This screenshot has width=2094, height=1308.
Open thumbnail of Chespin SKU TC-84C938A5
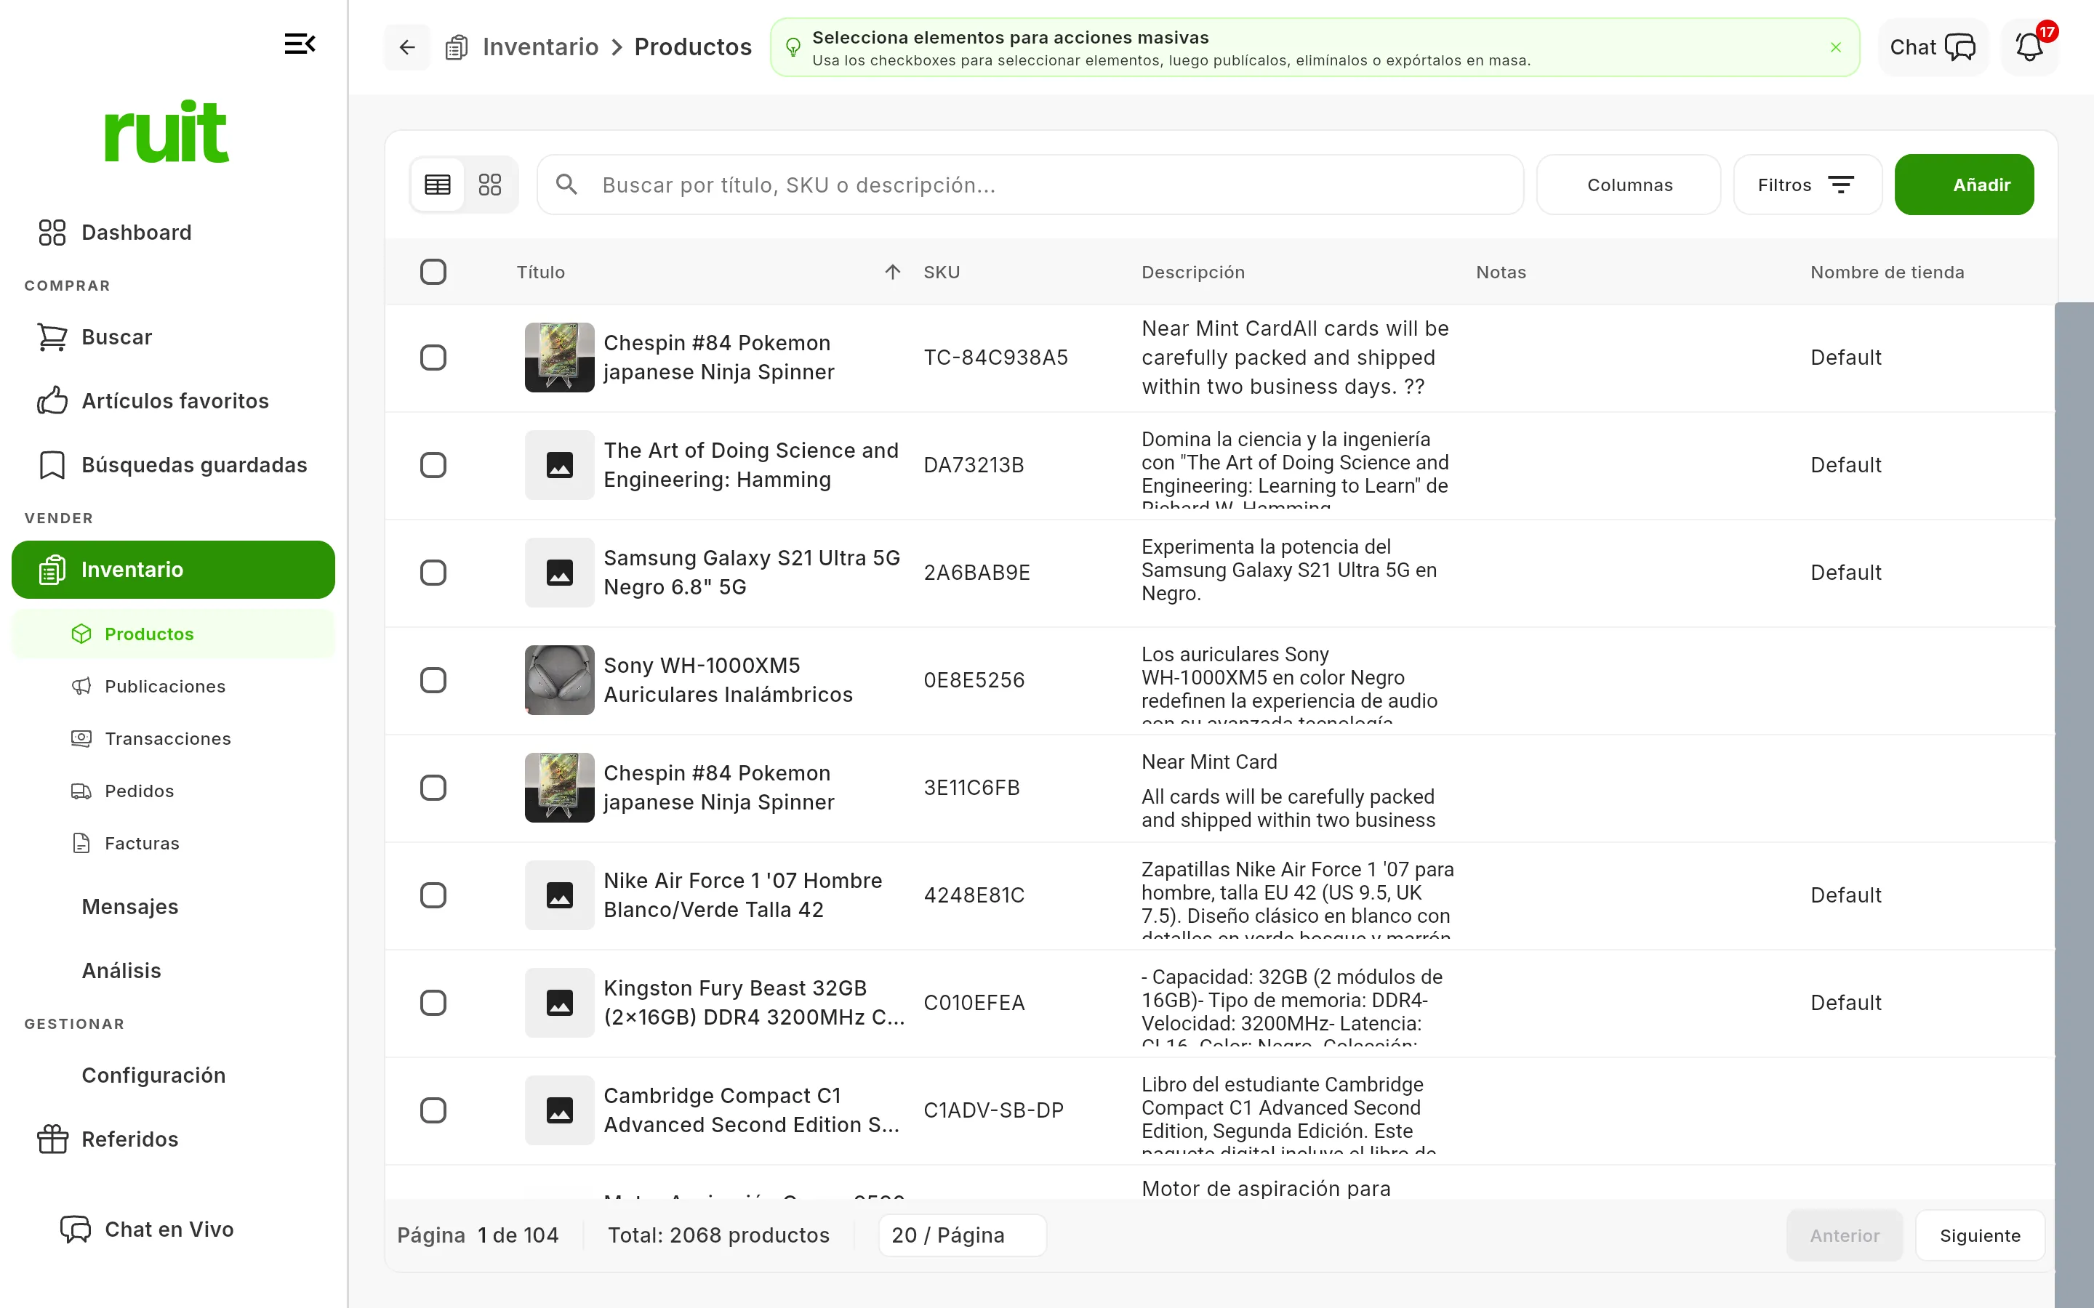560,358
